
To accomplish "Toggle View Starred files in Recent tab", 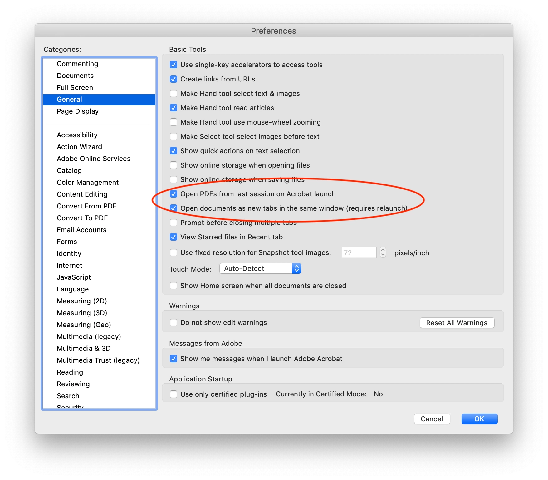I will pyautogui.click(x=174, y=237).
